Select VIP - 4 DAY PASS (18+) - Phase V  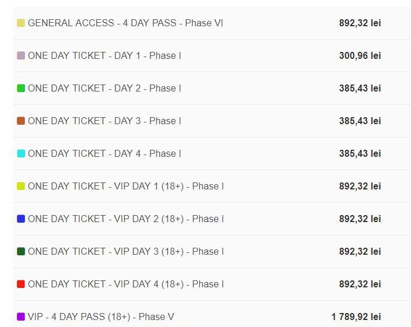point(100,317)
